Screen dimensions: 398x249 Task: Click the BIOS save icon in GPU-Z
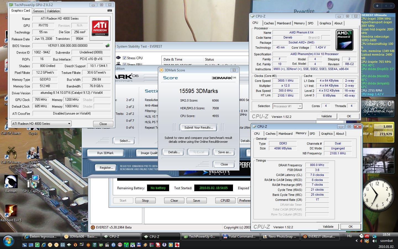point(108,46)
